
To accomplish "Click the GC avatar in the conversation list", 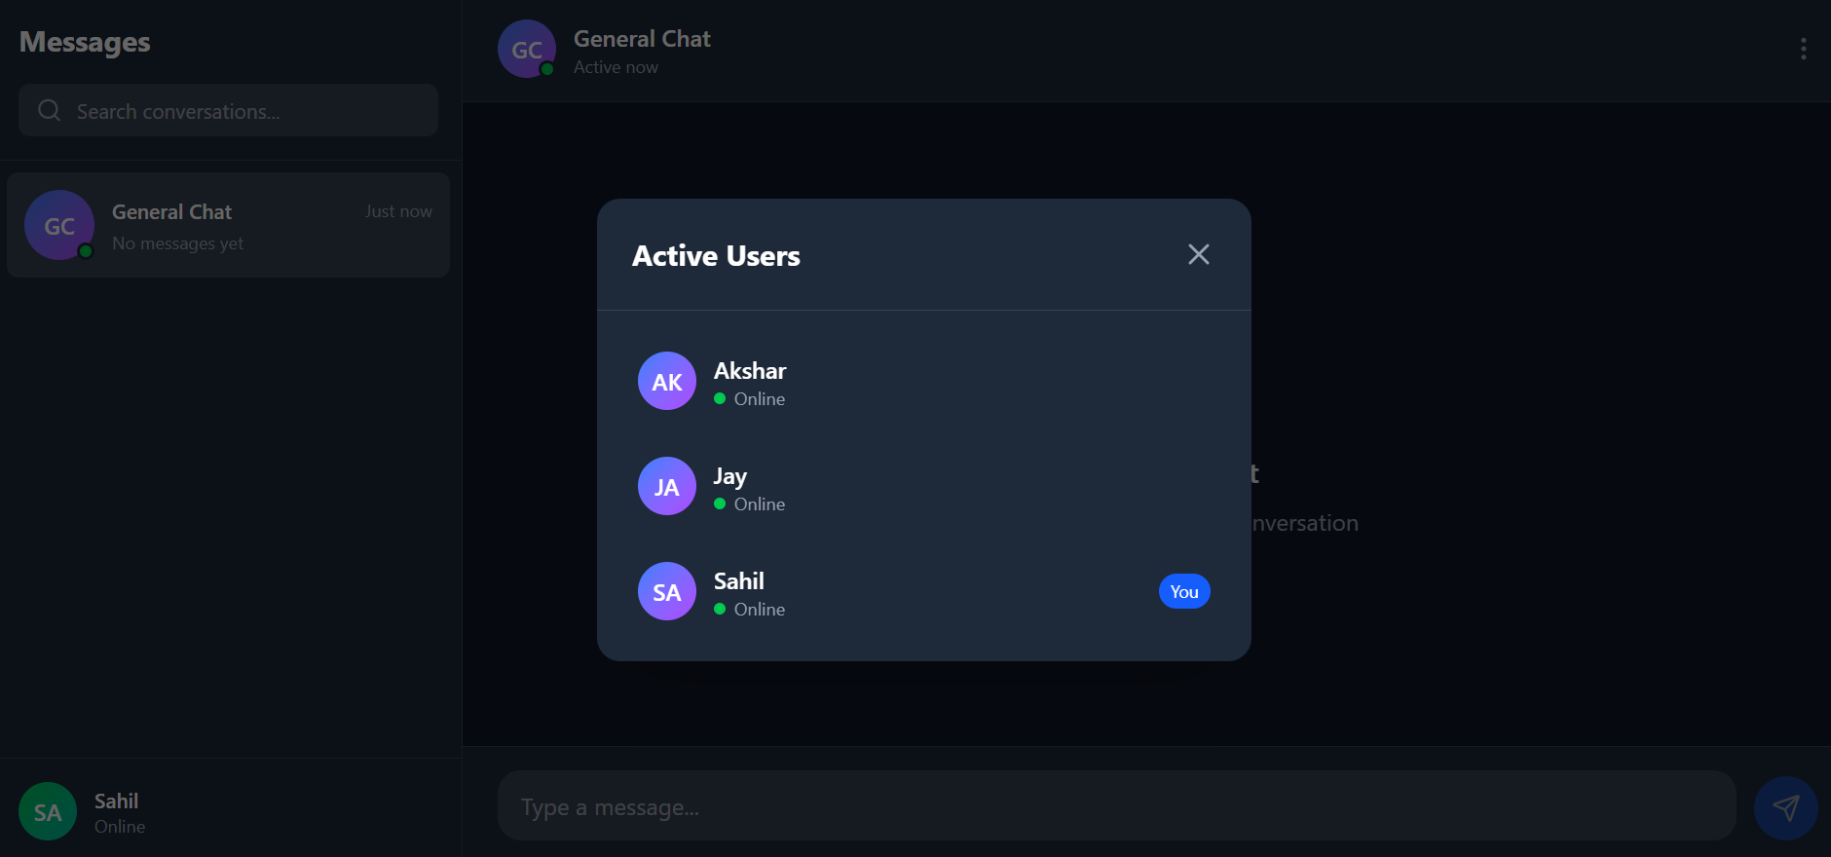I will click(x=59, y=225).
